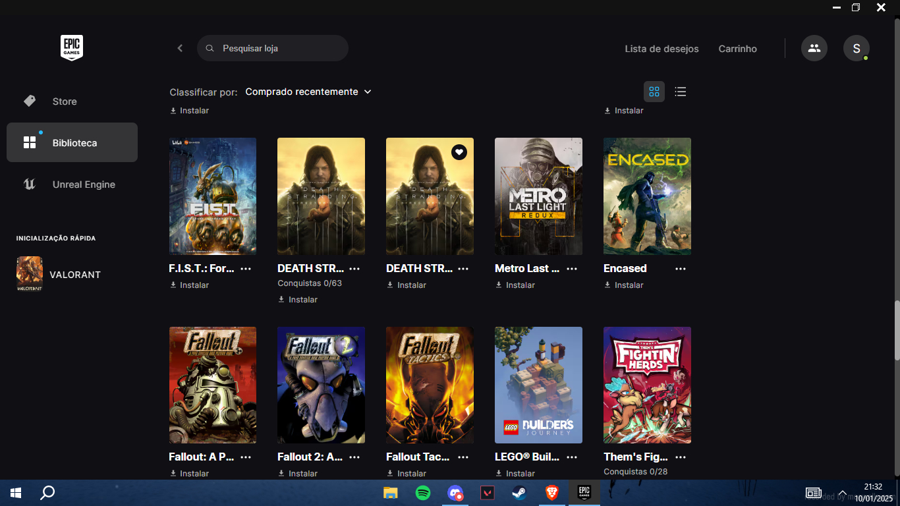Click 'Conquistas 0/28' under Them's Fightin' Herds
Viewport: 900px width, 506px height.
pyautogui.click(x=636, y=472)
